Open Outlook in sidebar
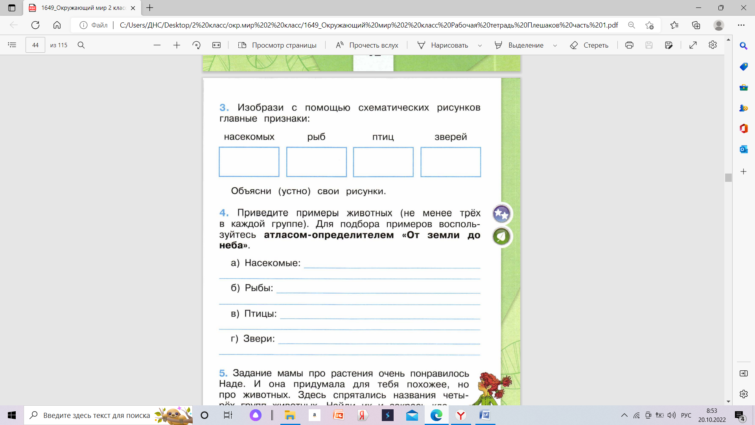Screen dimensions: 755x425 tap(744, 149)
